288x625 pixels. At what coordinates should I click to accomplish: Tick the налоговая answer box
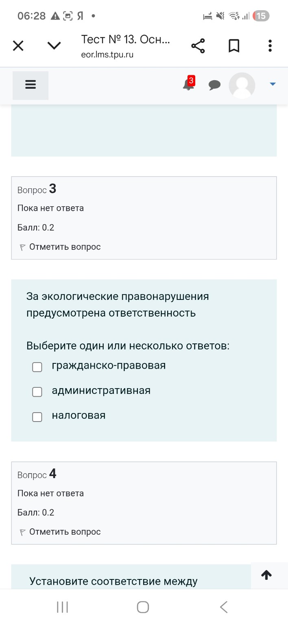[37, 417]
